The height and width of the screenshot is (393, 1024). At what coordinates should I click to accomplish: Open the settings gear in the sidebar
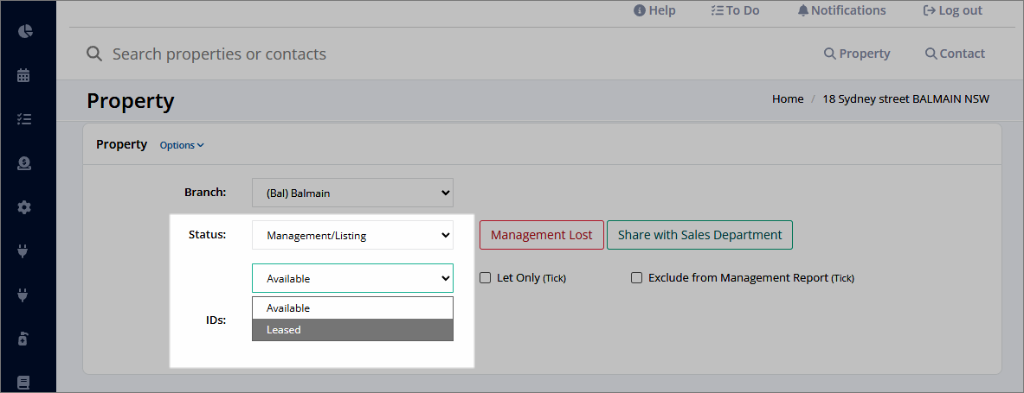coord(24,207)
